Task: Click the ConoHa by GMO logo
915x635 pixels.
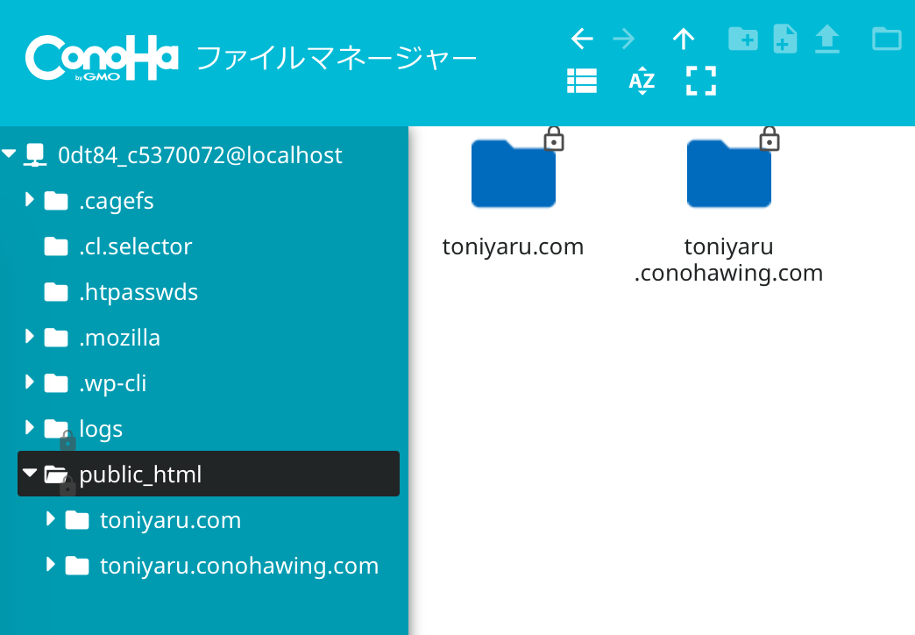Action: (102, 57)
